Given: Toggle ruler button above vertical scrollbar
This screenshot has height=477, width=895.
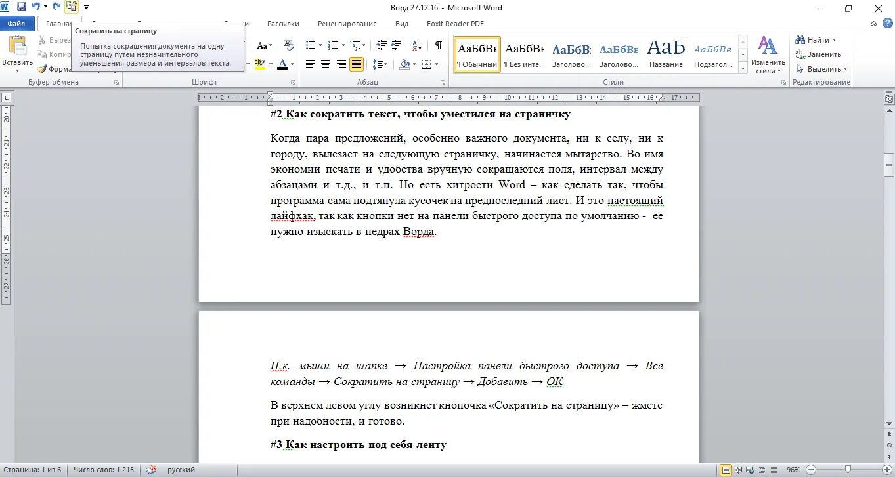Looking at the screenshot, I should [889, 99].
